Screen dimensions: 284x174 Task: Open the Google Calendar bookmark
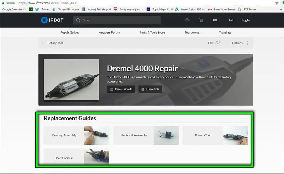14,9
